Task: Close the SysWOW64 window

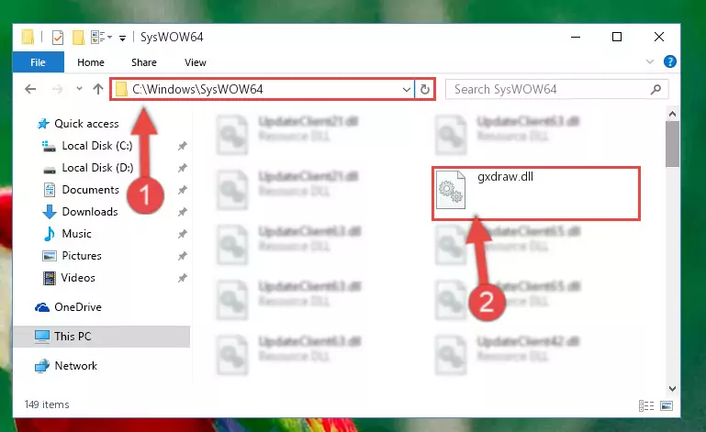Action: (x=659, y=37)
